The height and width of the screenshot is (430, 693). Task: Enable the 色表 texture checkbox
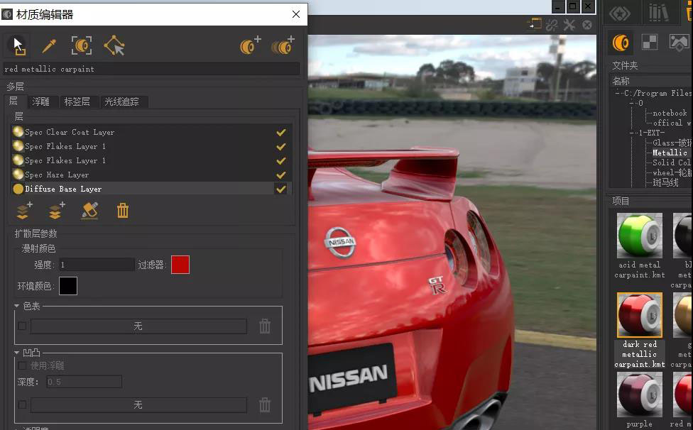[22, 326]
